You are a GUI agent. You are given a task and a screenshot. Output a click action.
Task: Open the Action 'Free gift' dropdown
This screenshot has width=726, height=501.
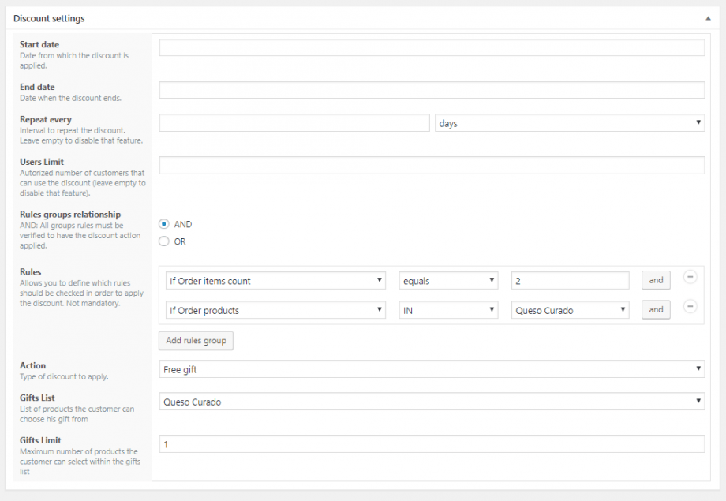[x=432, y=369]
